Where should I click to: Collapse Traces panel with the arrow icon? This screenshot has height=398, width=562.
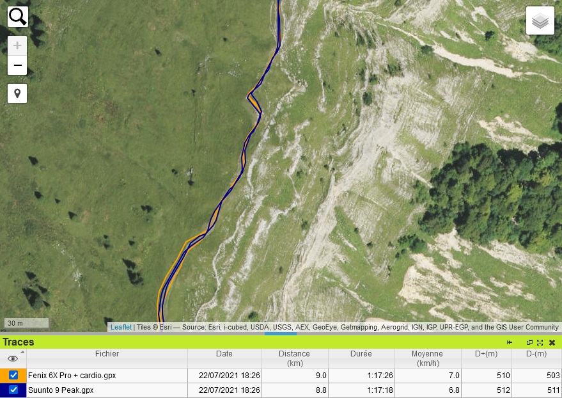tap(510, 342)
